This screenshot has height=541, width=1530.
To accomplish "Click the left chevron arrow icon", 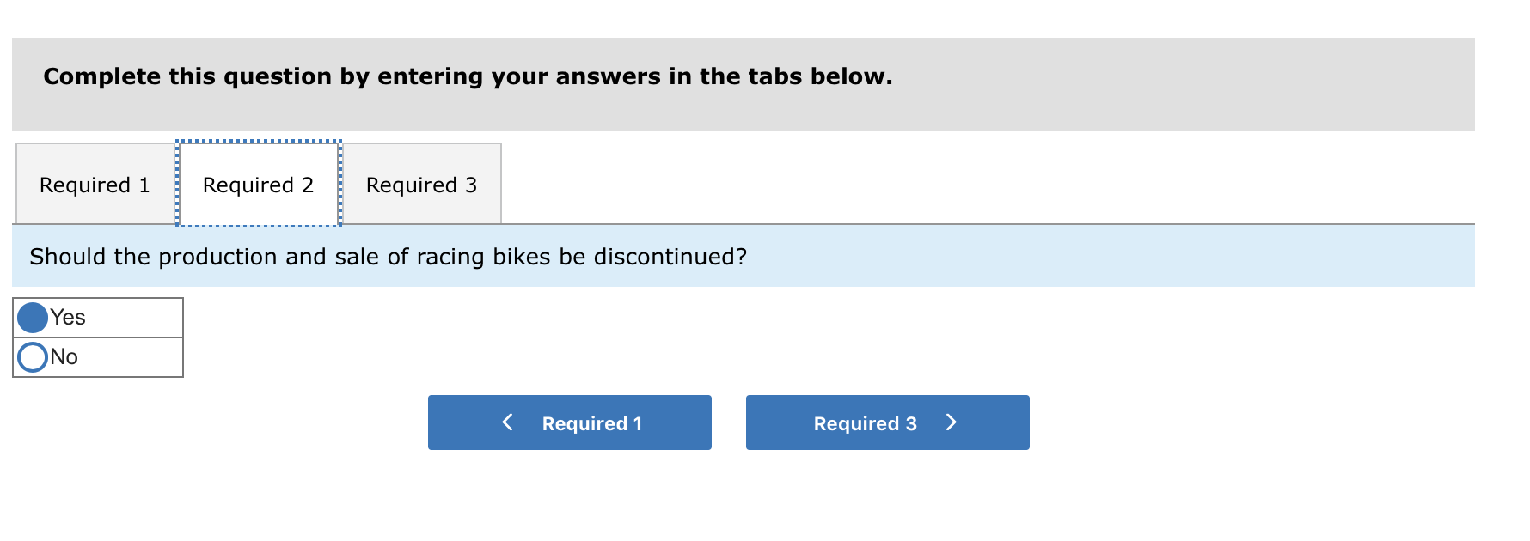I will pyautogui.click(x=508, y=422).
